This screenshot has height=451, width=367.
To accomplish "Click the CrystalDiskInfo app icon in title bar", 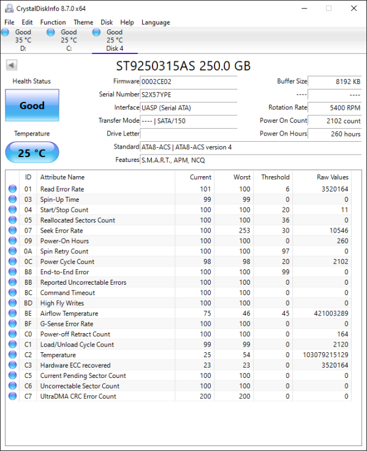I will 9,9.
